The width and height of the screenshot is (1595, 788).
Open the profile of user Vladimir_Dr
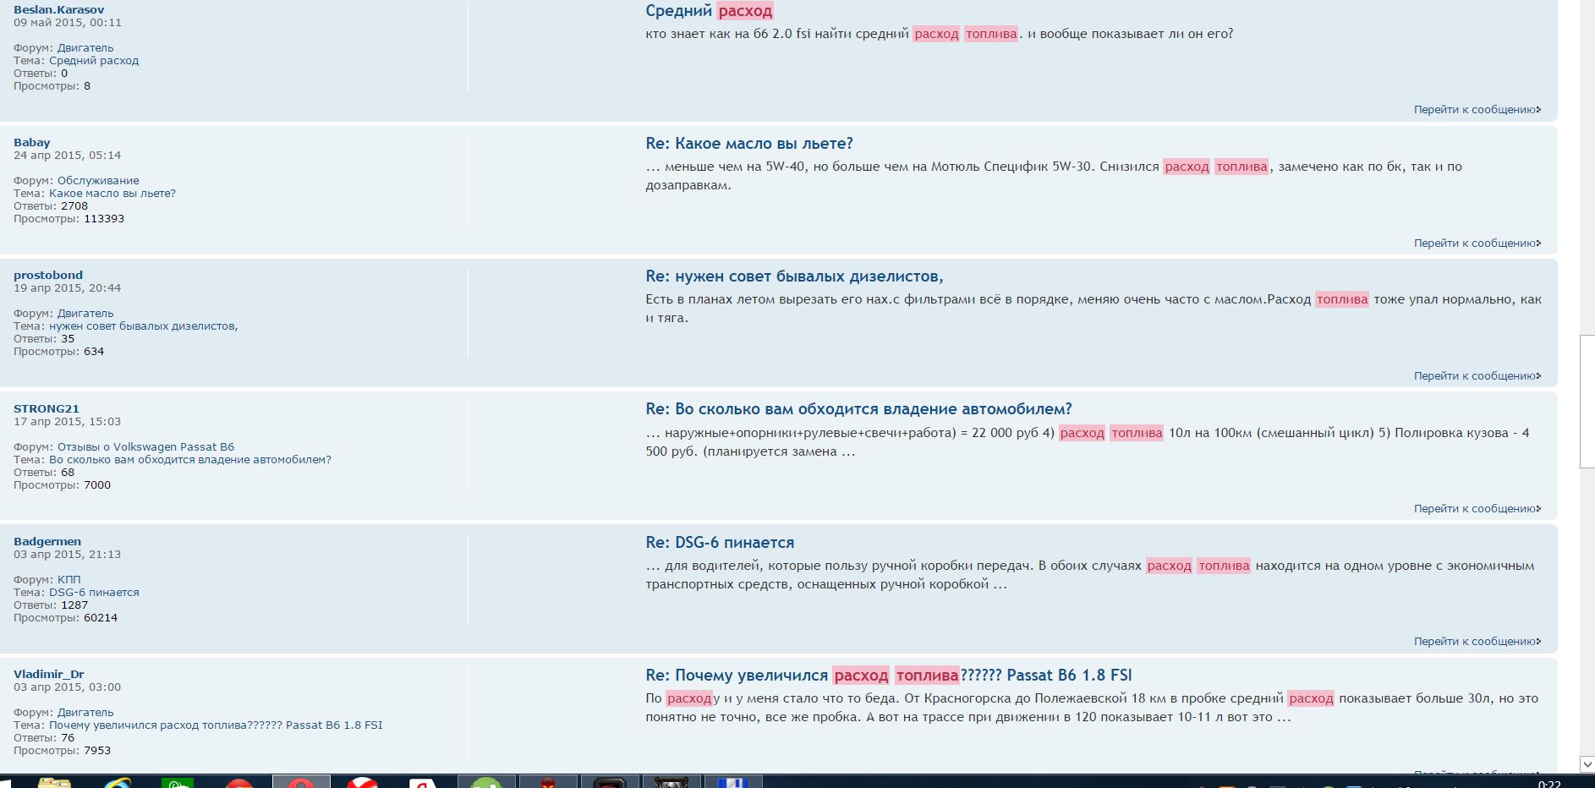[x=48, y=674]
